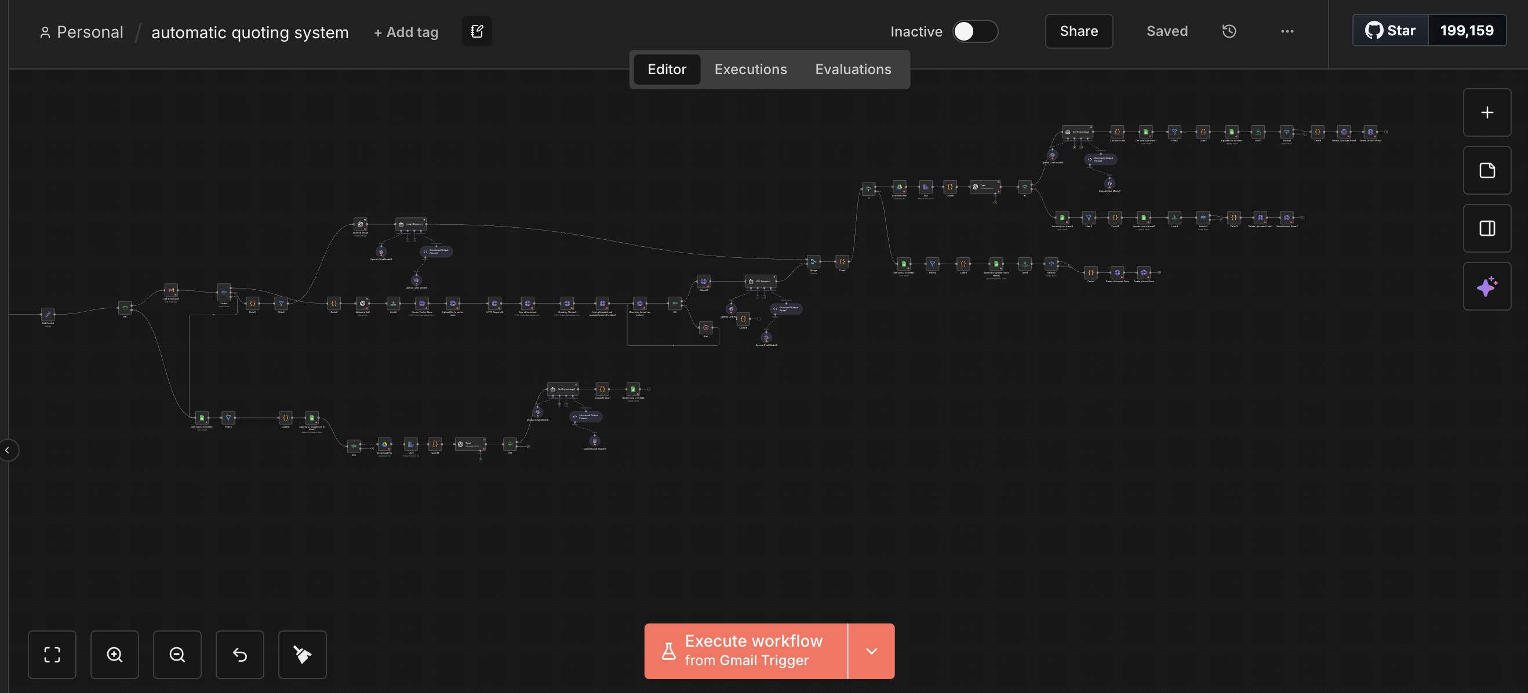Screen dimensions: 1528x693
Task: Edit workflow description icon next to Add tag
Action: [477, 31]
